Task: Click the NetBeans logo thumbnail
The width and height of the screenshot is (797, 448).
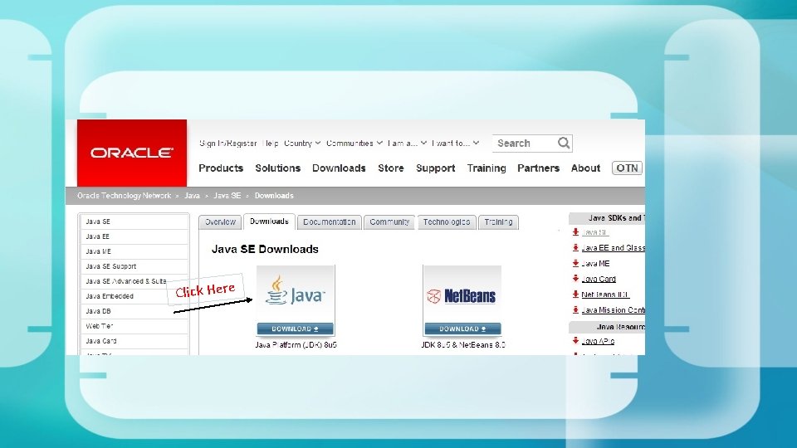Action: pos(462,294)
